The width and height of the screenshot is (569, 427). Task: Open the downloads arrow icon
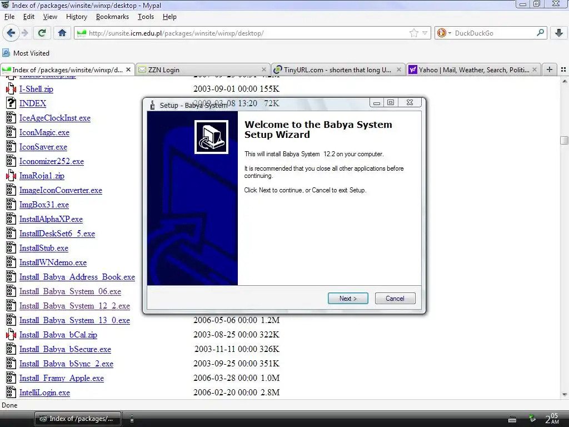[x=559, y=33]
